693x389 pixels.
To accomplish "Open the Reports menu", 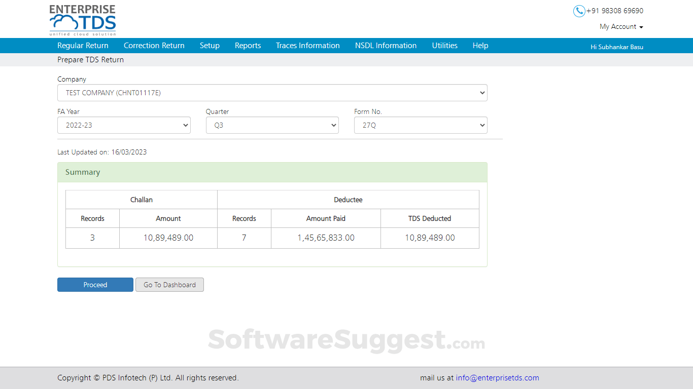I will [x=248, y=45].
